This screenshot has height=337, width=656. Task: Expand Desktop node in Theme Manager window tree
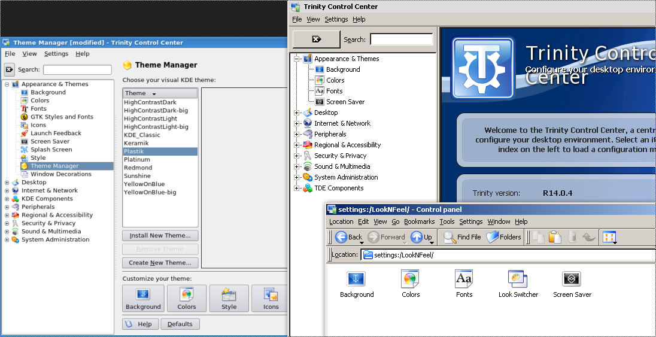[x=7, y=183]
